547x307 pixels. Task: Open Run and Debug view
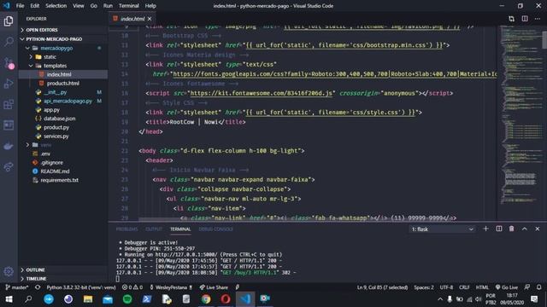tap(9, 84)
